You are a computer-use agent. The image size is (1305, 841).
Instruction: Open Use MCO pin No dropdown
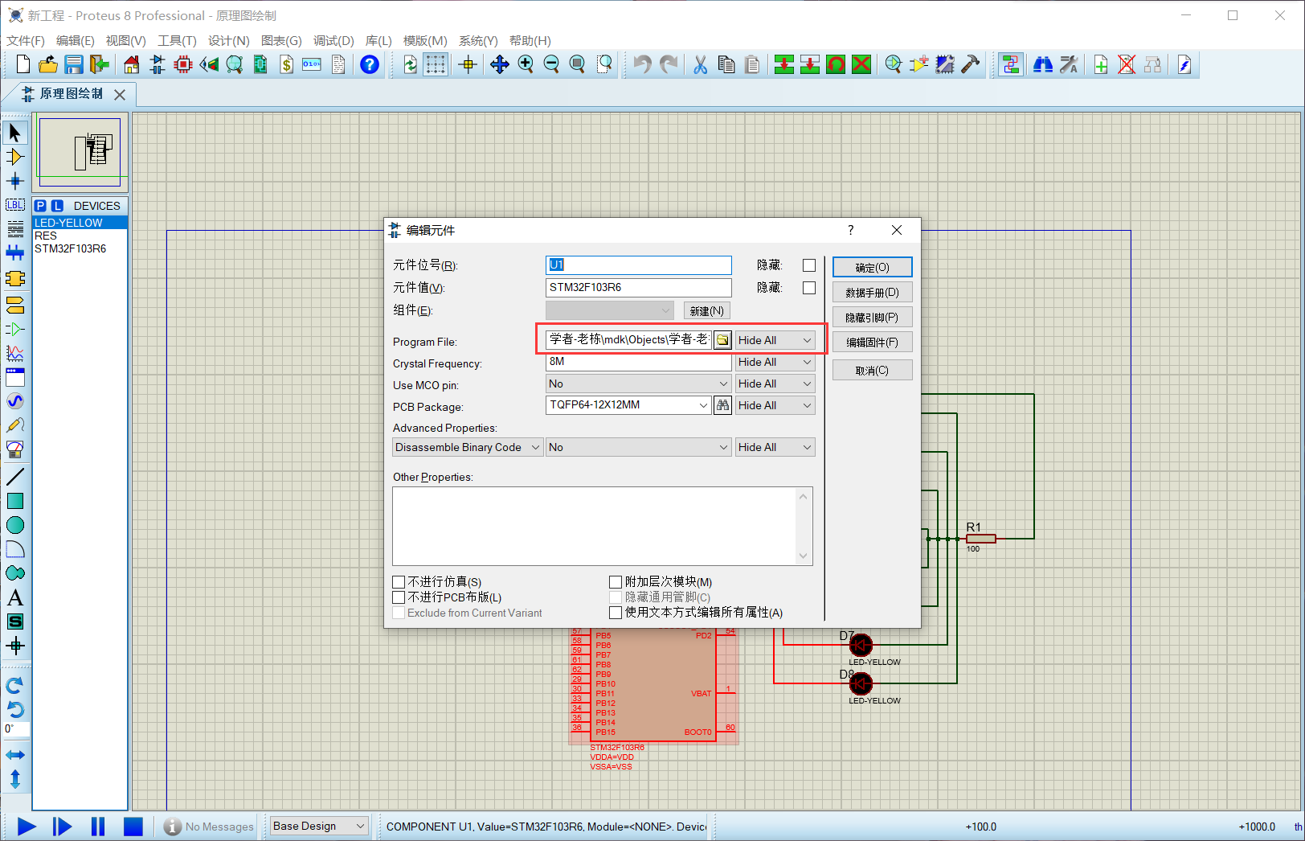coord(638,384)
